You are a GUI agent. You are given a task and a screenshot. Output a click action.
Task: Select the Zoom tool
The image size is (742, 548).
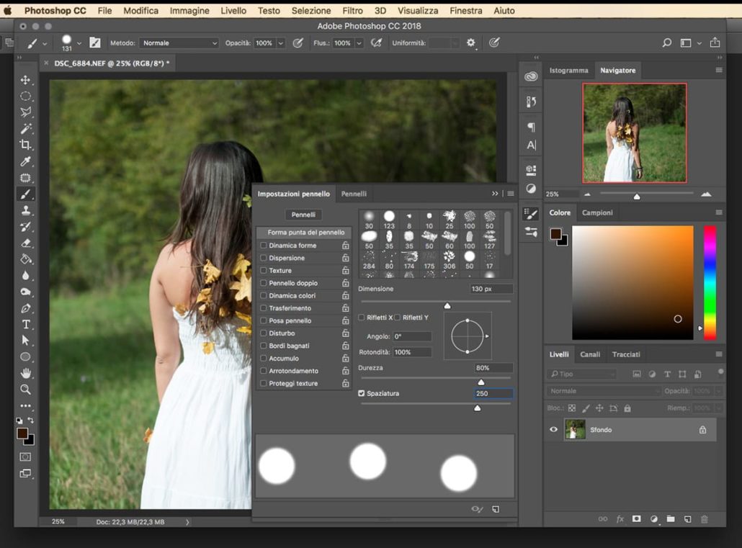(25, 390)
